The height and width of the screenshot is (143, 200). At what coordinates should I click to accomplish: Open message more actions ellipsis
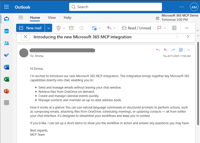click(x=188, y=50)
